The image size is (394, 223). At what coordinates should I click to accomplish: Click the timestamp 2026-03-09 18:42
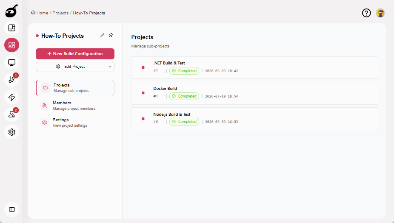pyautogui.click(x=221, y=71)
